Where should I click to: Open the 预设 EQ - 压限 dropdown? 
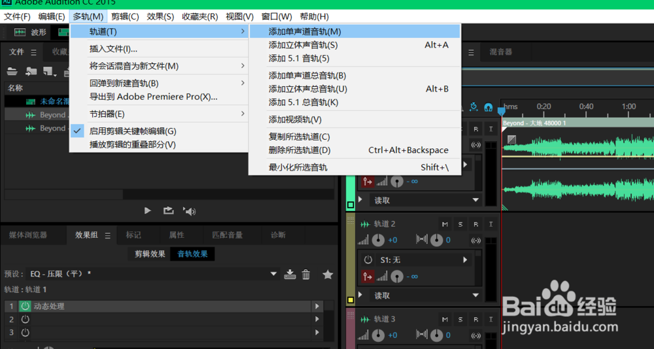point(273,274)
